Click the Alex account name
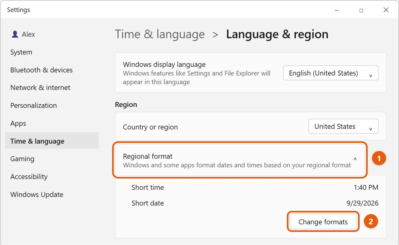The height and width of the screenshot is (245, 399). 28,34
